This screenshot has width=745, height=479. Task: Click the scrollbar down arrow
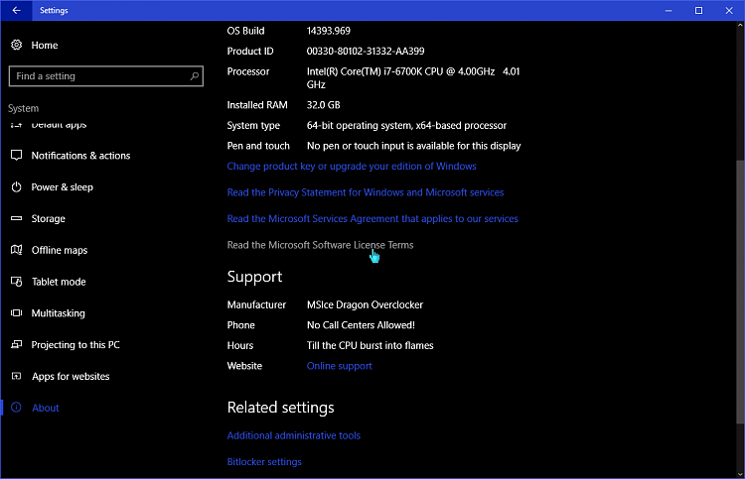click(x=740, y=474)
